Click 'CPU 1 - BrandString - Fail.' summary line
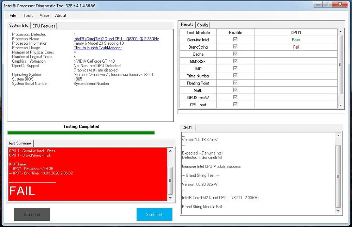The width and height of the screenshot is (352, 227). click(x=30, y=155)
